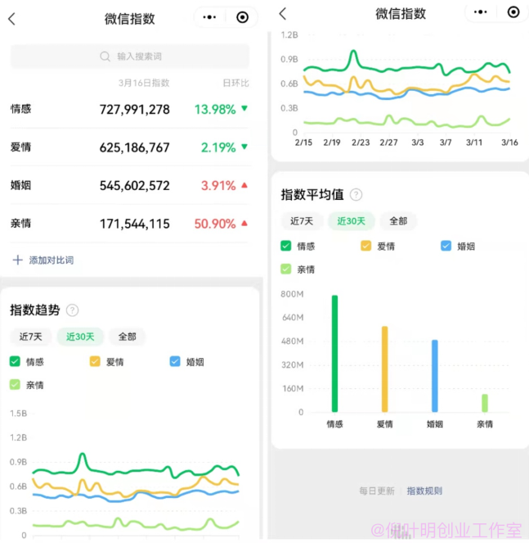Select 全部 tab in 指数平均值

point(398,221)
